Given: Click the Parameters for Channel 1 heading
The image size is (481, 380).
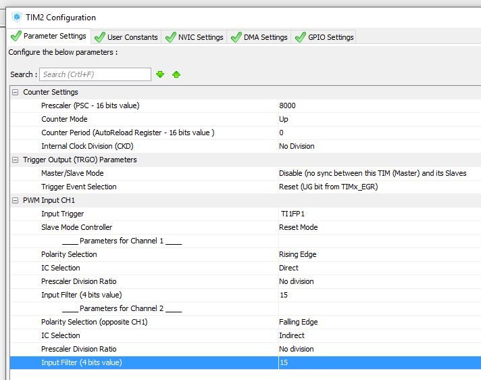Looking at the screenshot, I should [122, 241].
